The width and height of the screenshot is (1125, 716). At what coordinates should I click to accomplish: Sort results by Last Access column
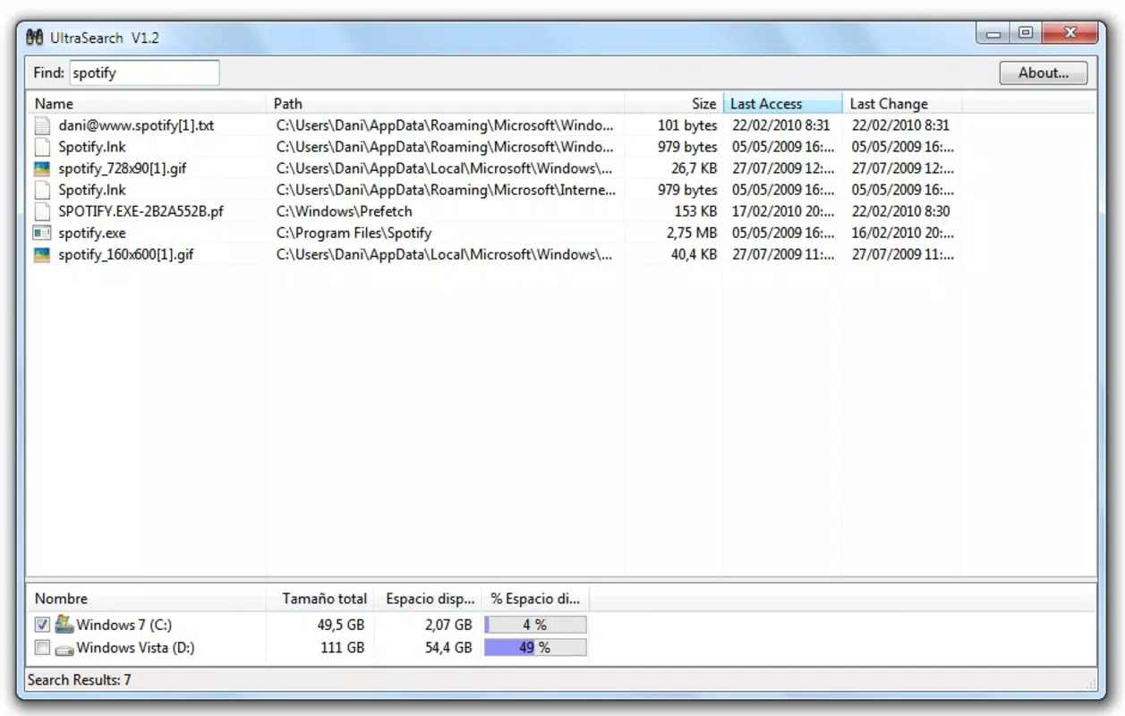[782, 103]
